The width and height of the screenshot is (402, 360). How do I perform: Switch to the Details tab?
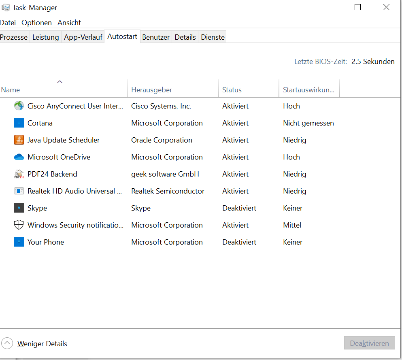click(x=185, y=37)
